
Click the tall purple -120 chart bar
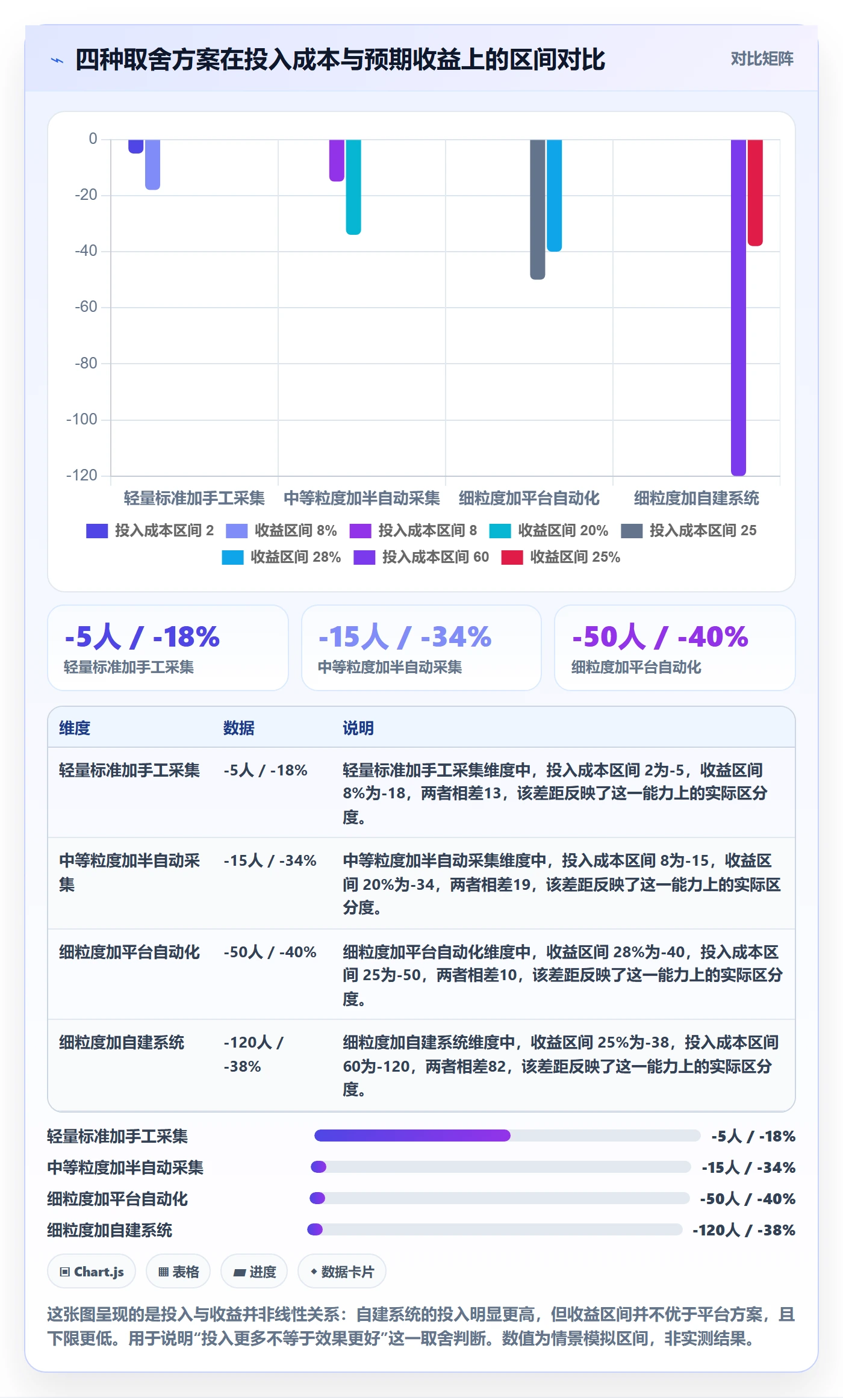(x=738, y=307)
